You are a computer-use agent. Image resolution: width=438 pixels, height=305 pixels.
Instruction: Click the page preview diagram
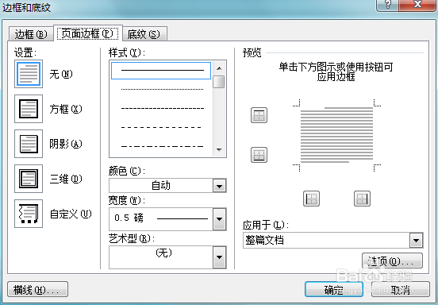point(336,135)
